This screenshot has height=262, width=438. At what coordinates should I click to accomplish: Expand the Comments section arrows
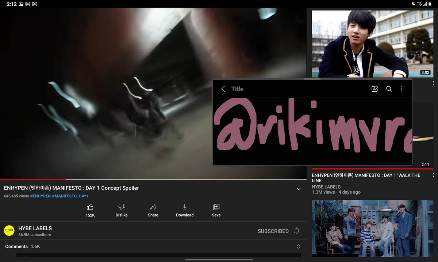[299, 247]
